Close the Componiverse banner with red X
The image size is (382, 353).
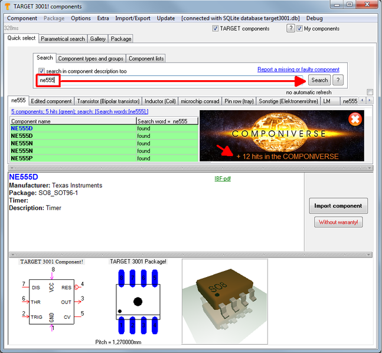(x=355, y=120)
